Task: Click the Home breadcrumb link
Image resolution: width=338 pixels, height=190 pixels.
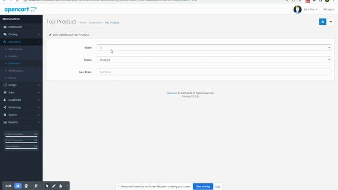Action: (82, 23)
